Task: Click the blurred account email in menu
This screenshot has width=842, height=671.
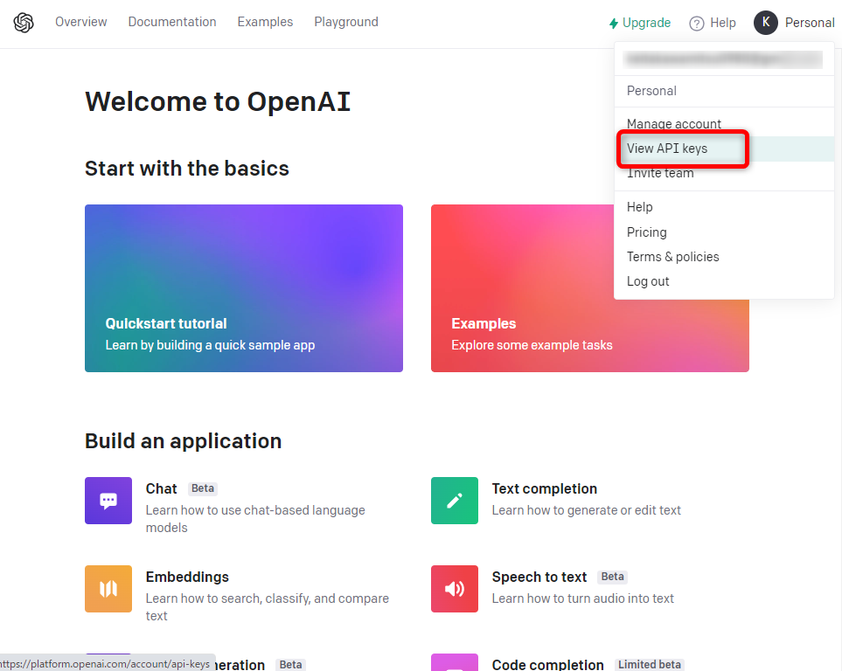Action: click(x=723, y=59)
